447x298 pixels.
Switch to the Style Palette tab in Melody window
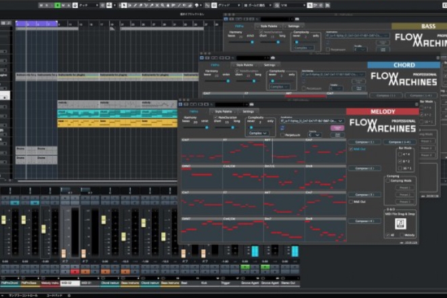(223, 110)
